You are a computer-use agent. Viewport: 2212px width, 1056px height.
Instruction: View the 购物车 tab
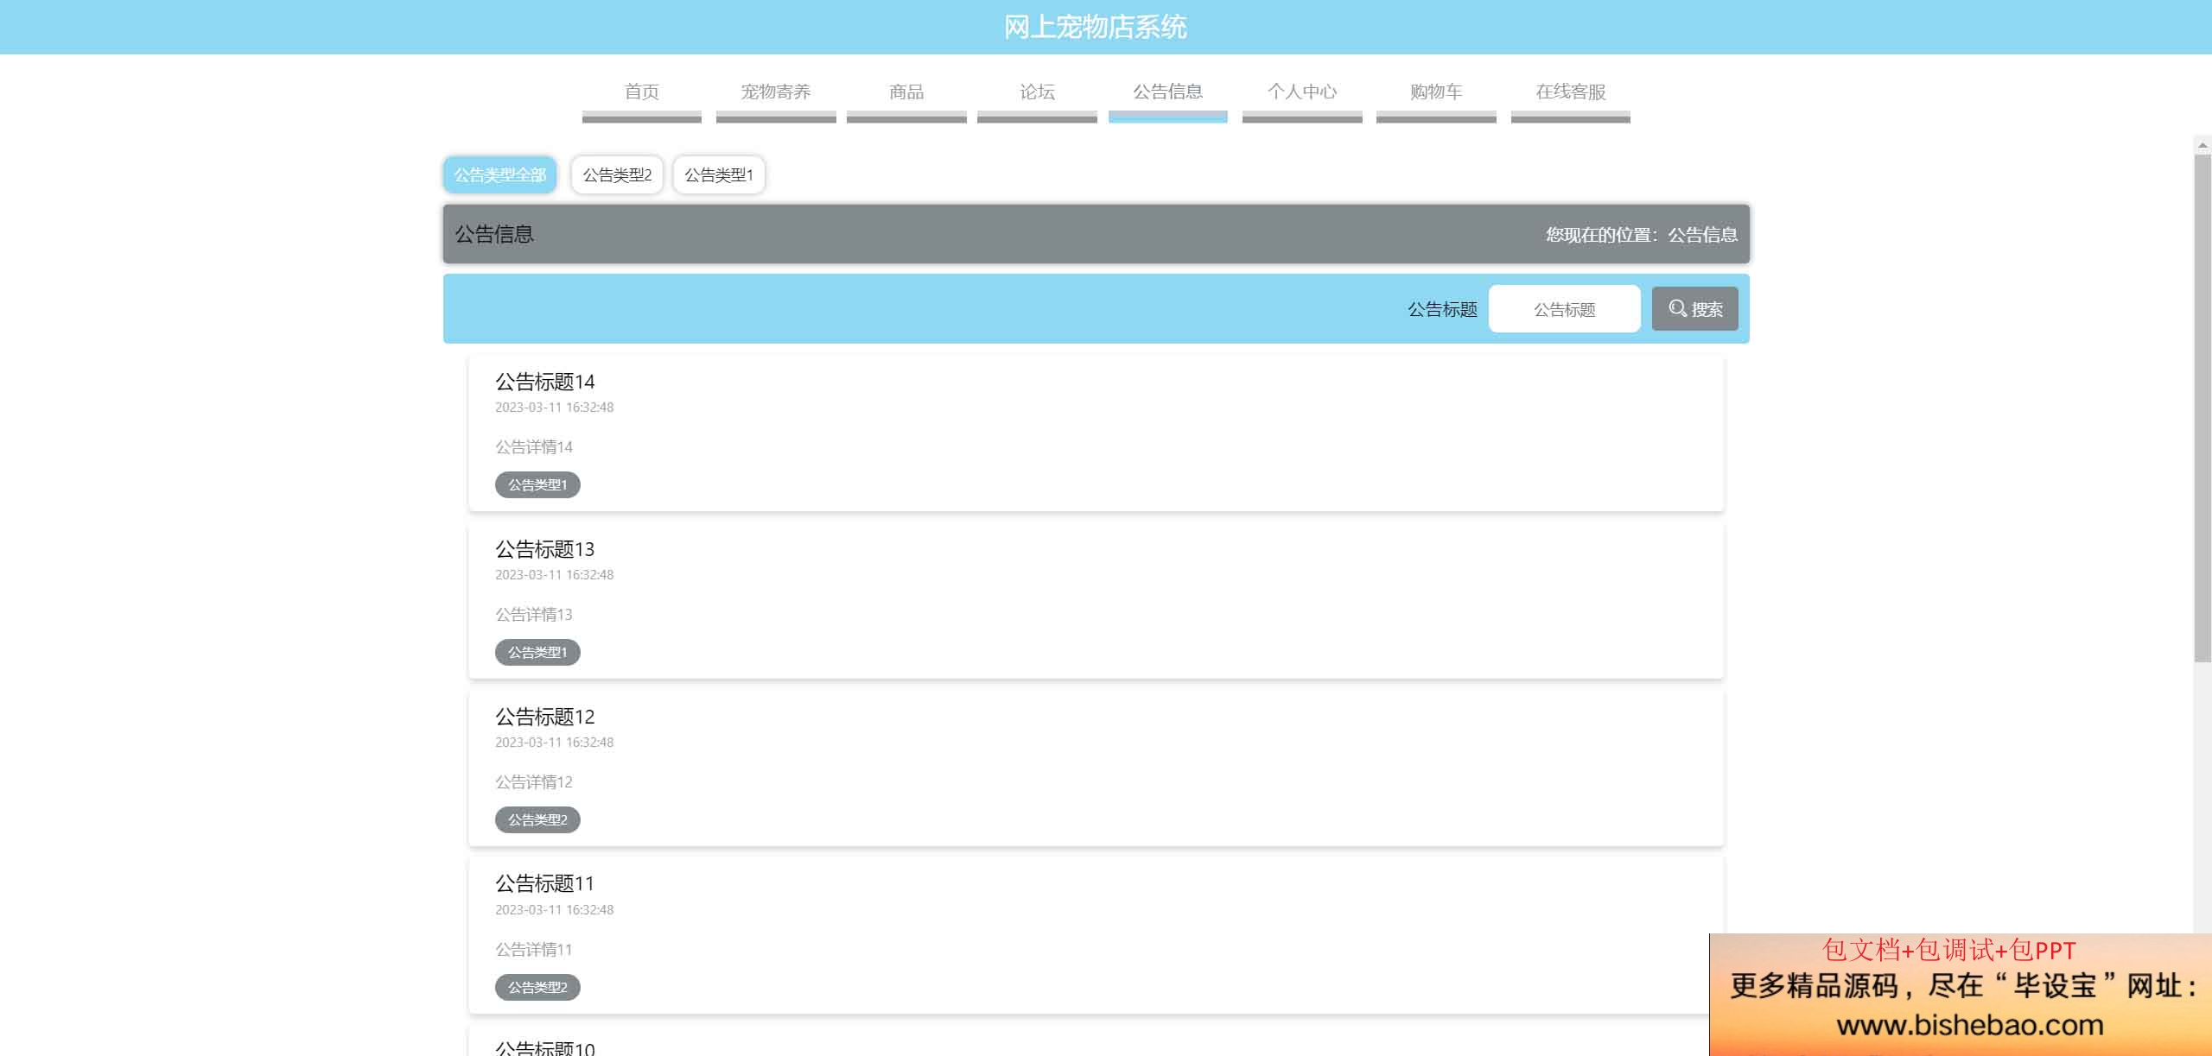(x=1436, y=92)
